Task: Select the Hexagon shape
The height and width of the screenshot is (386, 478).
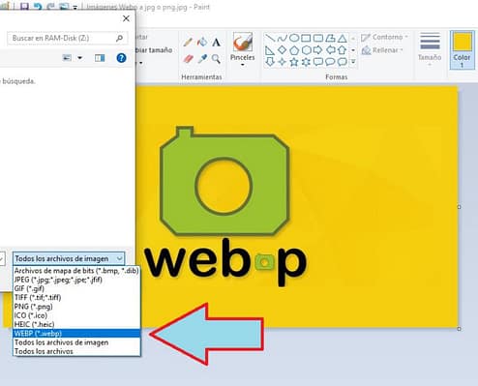Action: (306, 50)
